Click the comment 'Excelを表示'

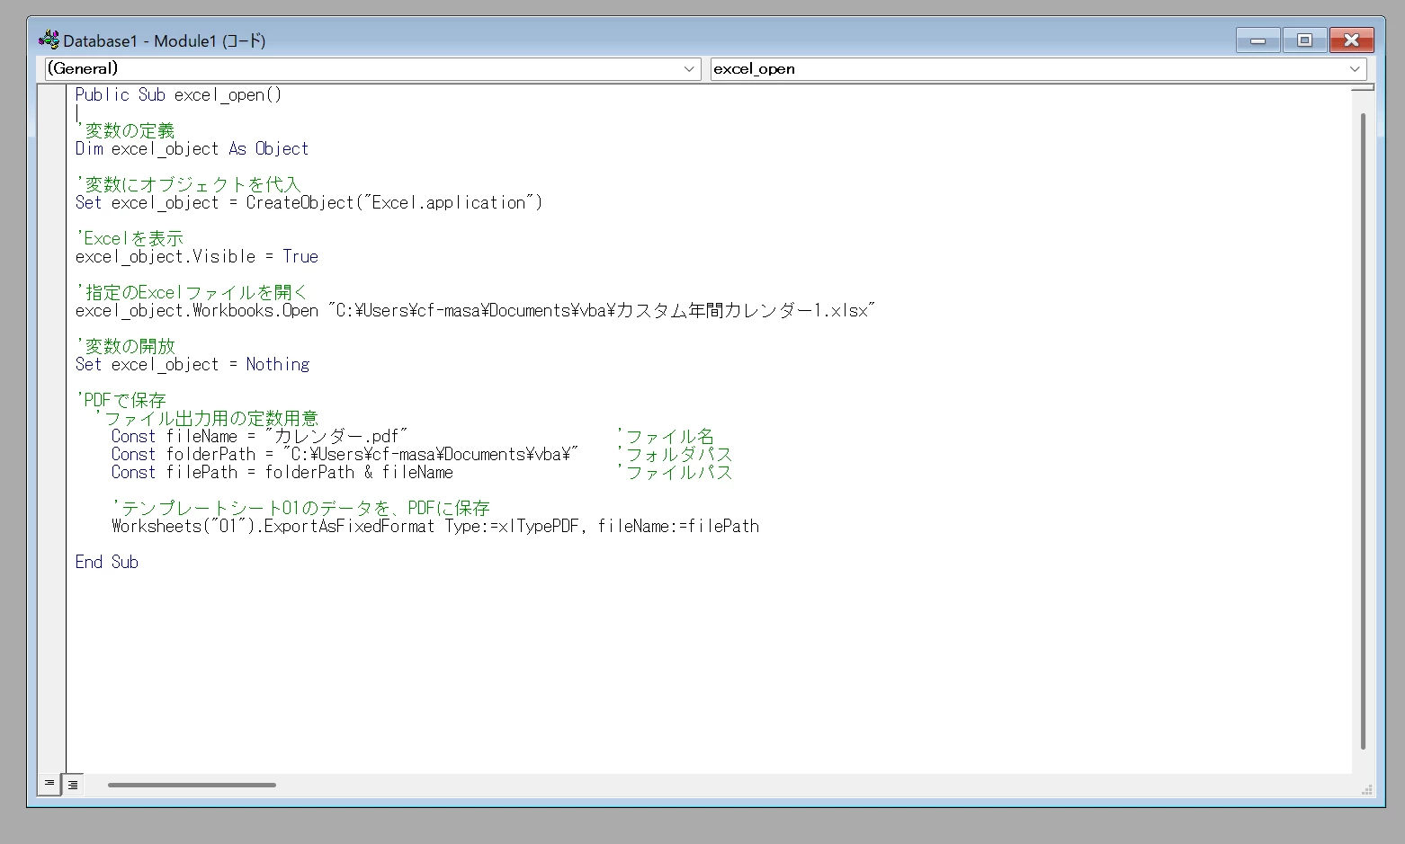click(130, 239)
